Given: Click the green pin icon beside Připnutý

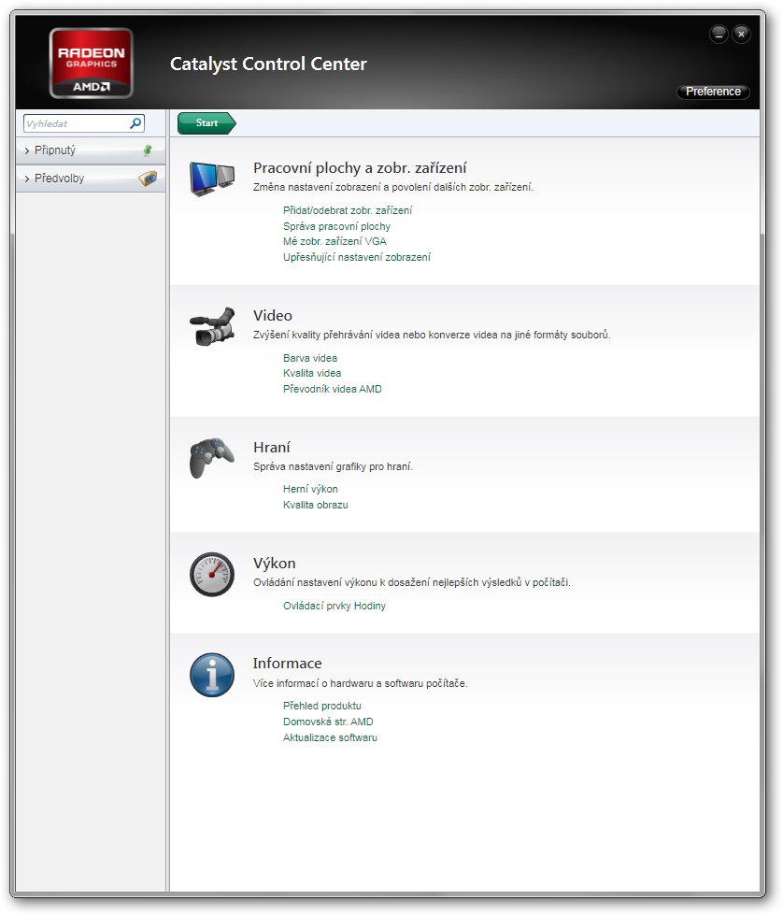Looking at the screenshot, I should (x=147, y=150).
